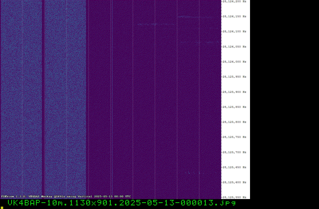Click the 28,126,100 Hz frequency label
The image size is (319, 209).
[234, 31]
